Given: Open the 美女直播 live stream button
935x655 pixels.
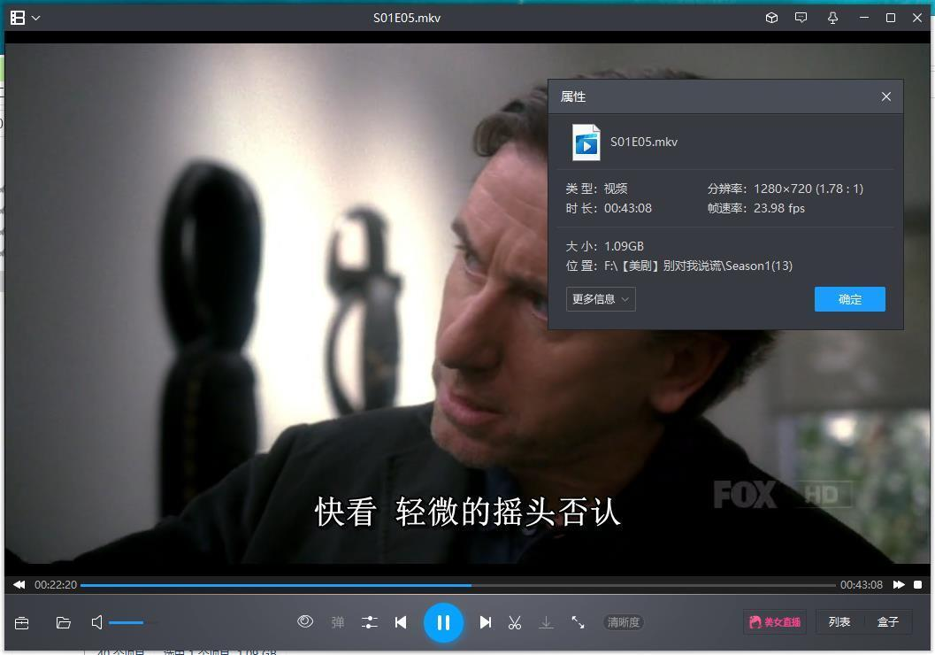Looking at the screenshot, I should pyautogui.click(x=774, y=621).
